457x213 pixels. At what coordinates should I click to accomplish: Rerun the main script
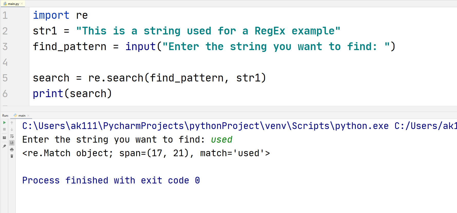(4, 123)
